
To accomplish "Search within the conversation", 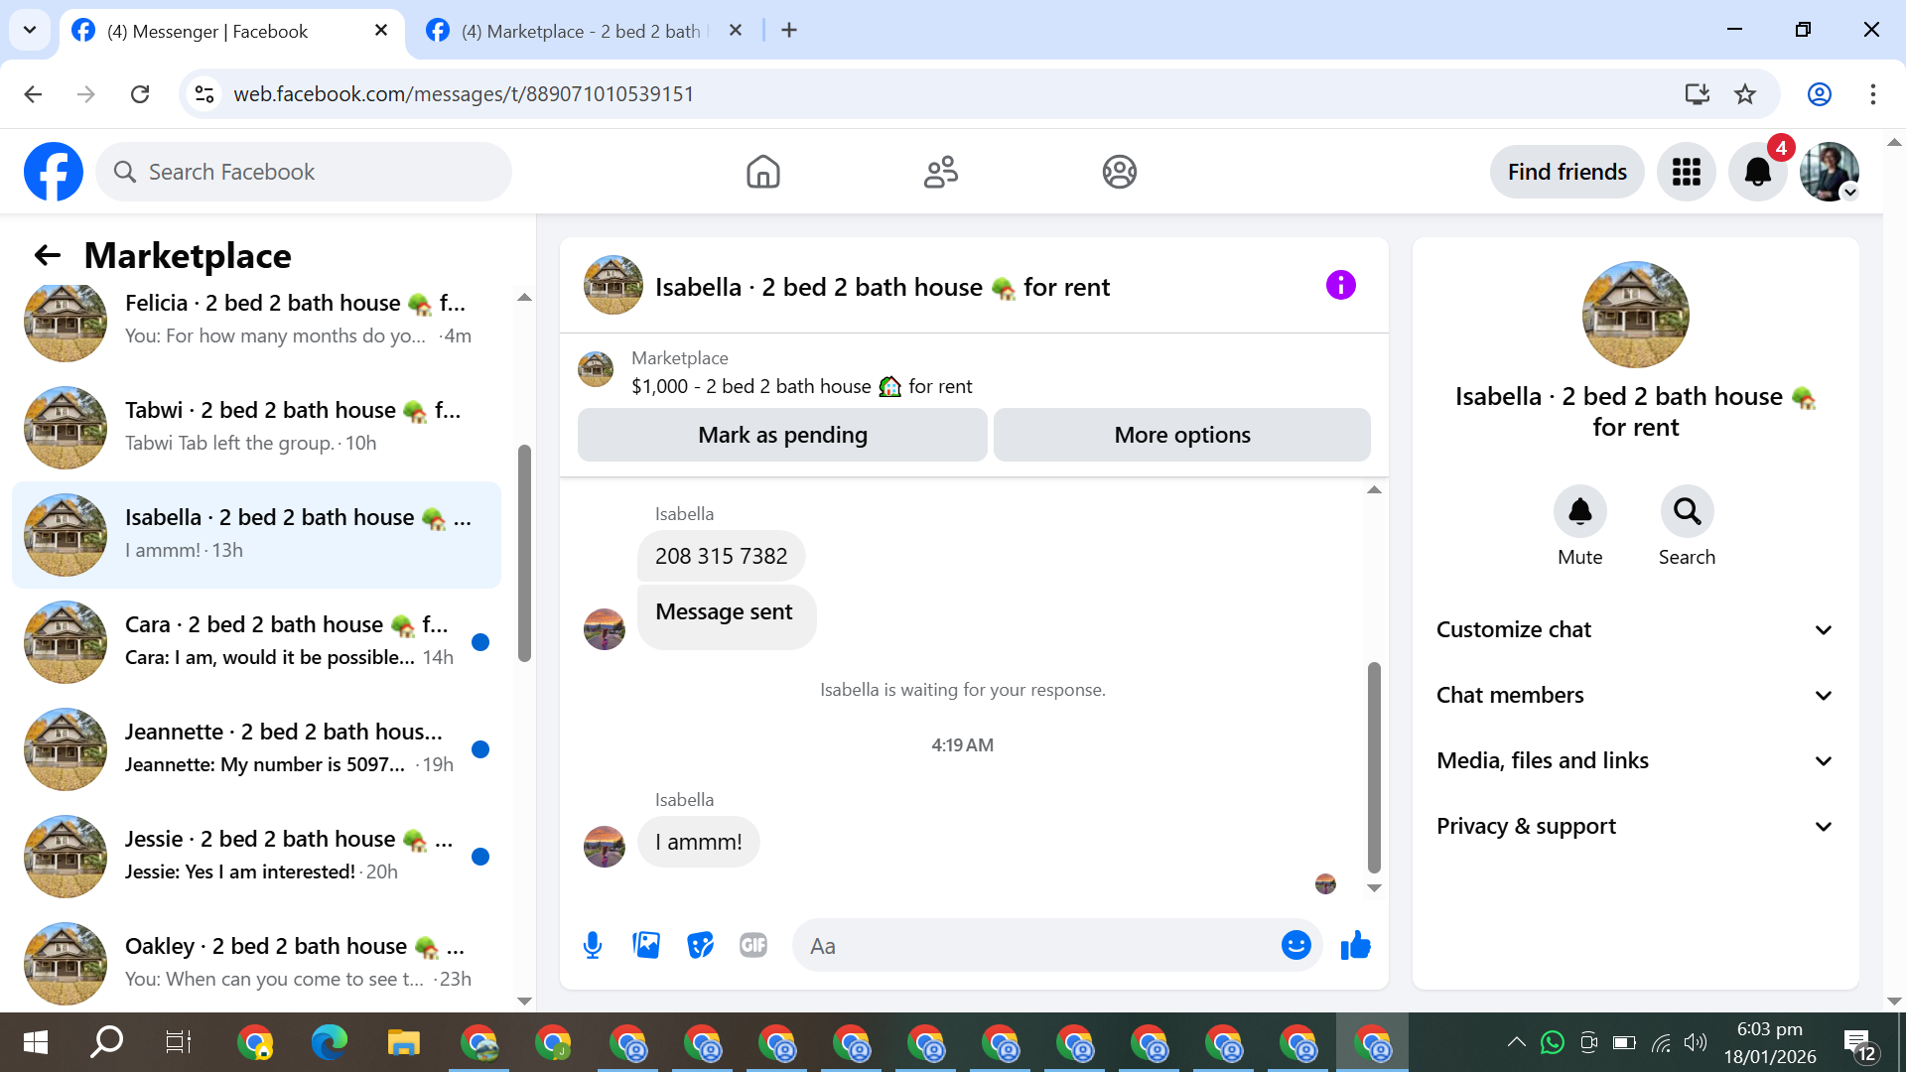I will [x=1687, y=512].
